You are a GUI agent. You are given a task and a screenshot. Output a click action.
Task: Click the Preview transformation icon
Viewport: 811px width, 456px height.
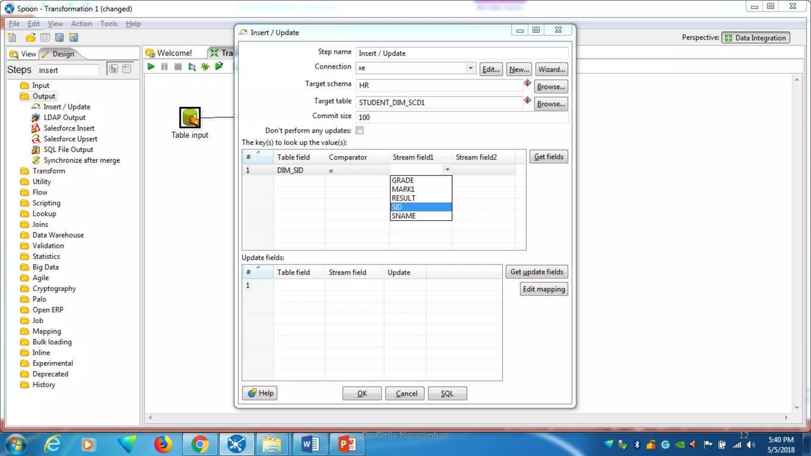point(192,66)
